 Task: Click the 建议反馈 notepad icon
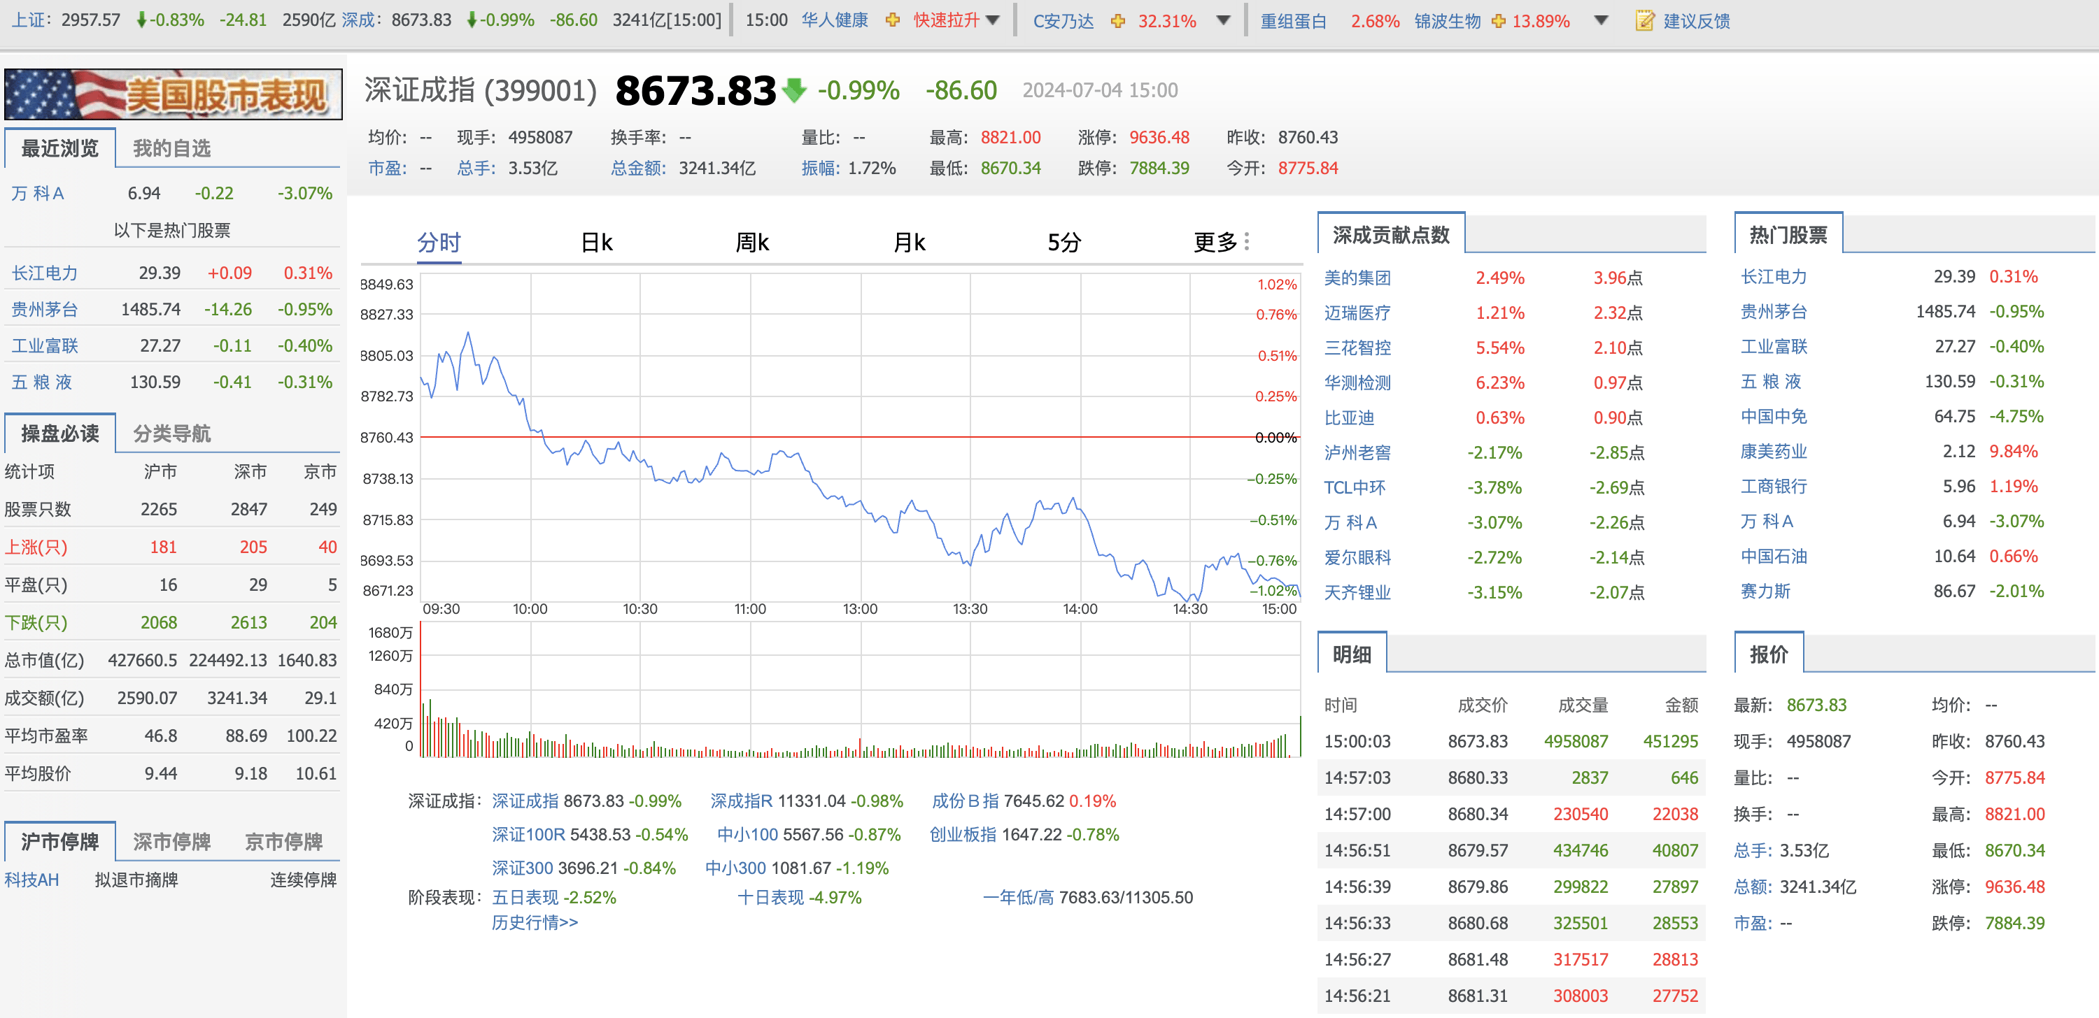[1644, 20]
